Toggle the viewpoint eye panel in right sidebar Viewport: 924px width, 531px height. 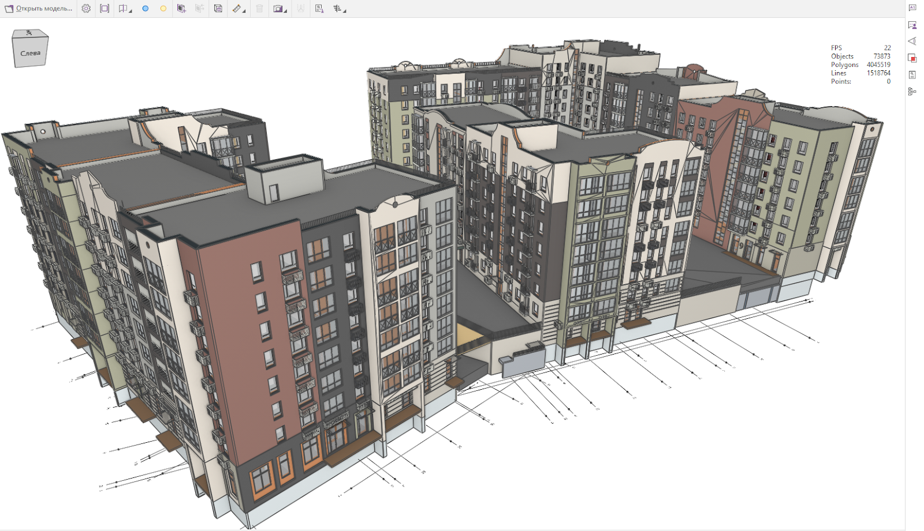(x=912, y=42)
